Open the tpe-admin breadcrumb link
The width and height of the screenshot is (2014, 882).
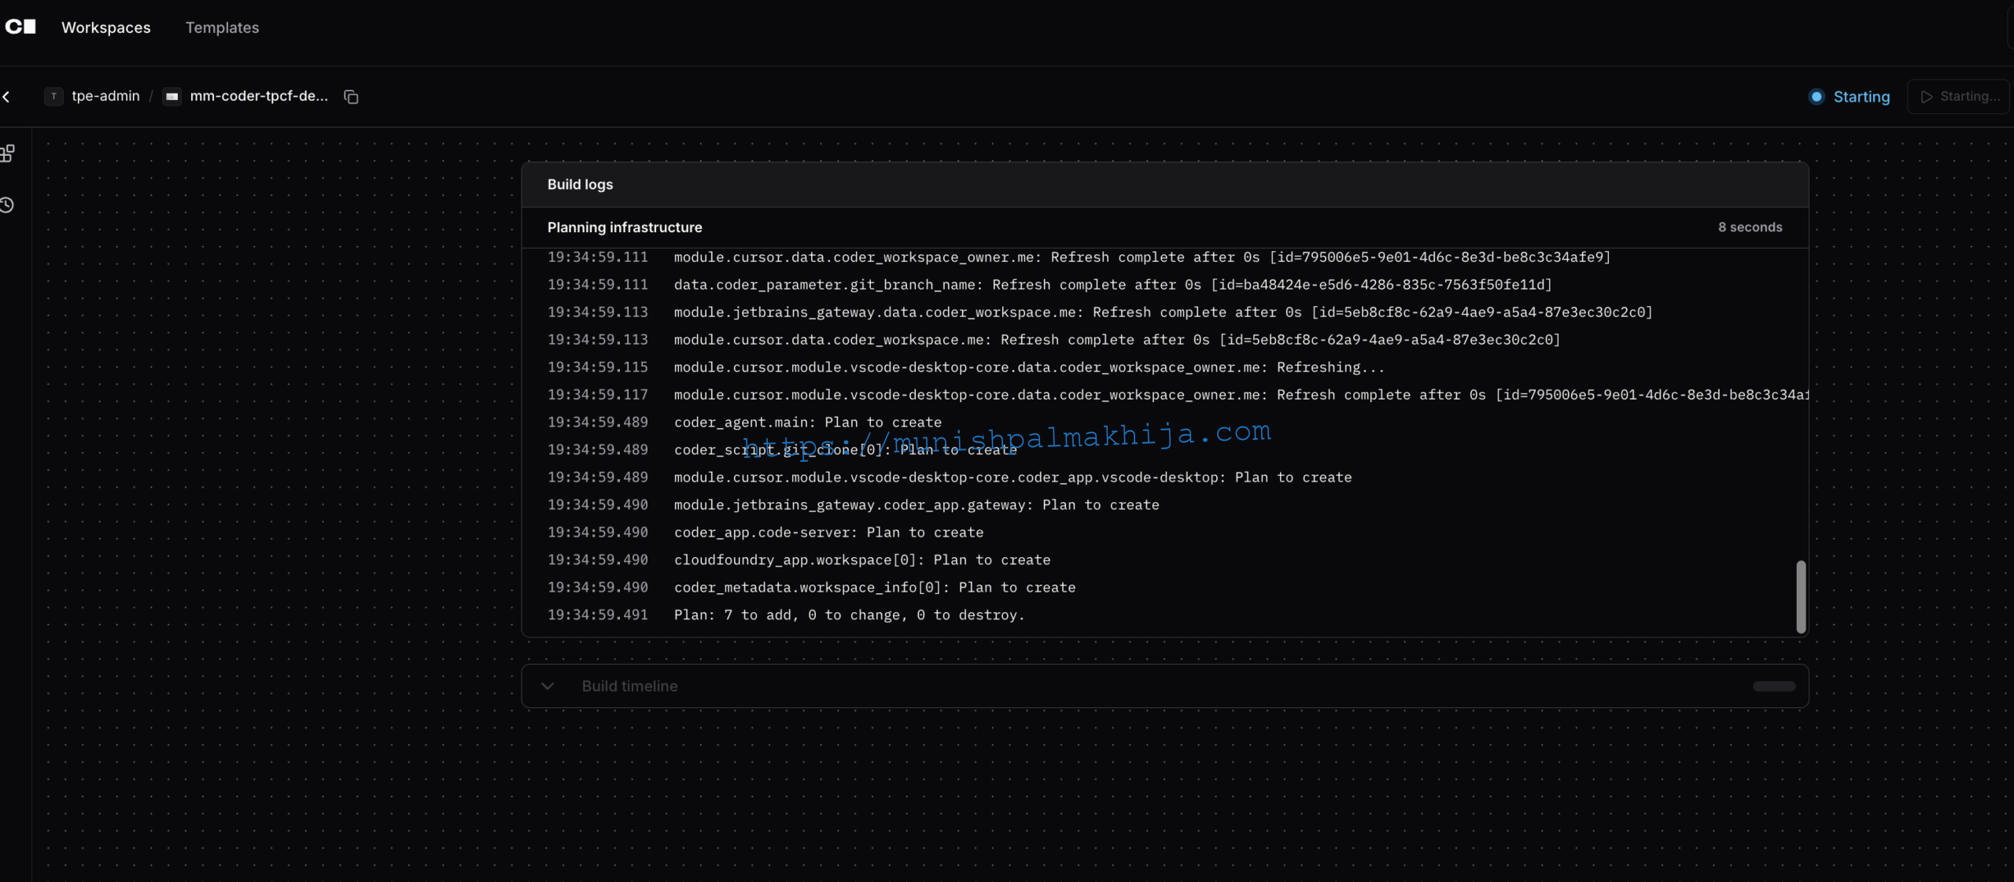point(105,96)
